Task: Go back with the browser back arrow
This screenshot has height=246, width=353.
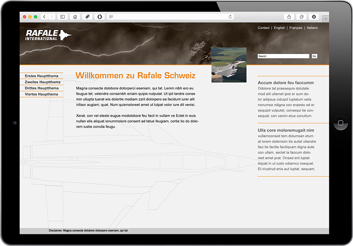Action: coord(44,16)
